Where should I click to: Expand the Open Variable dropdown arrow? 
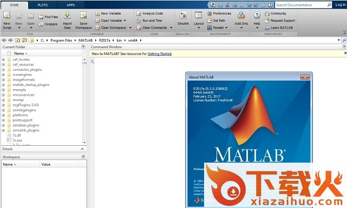tap(125, 21)
